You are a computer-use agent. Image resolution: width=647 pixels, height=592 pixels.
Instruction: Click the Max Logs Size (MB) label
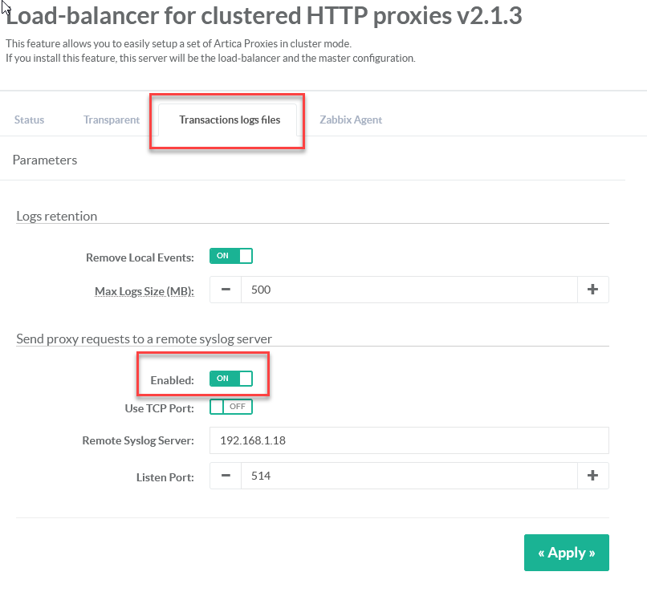(144, 291)
